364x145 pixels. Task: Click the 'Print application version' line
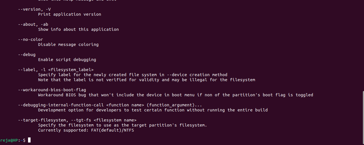70,14
